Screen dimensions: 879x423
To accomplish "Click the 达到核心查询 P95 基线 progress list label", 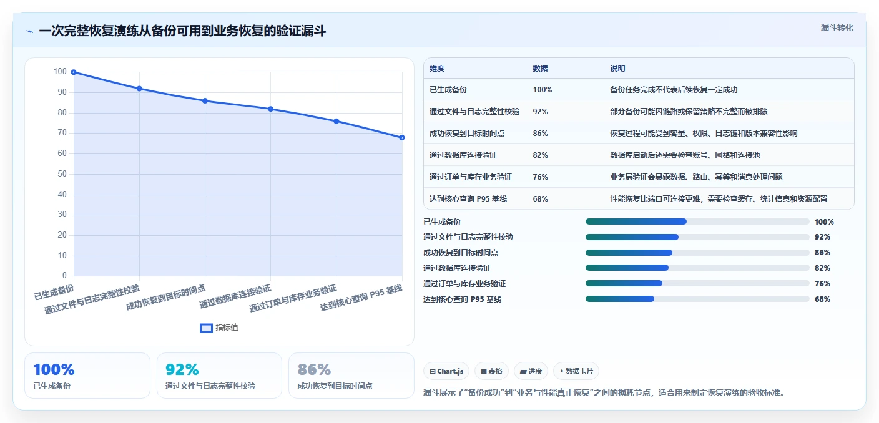I will (x=463, y=299).
